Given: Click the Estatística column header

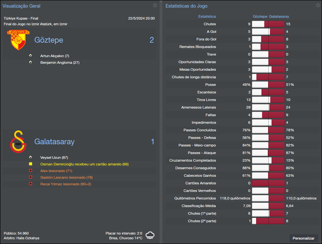Looking at the screenshot, I should coord(207,17).
